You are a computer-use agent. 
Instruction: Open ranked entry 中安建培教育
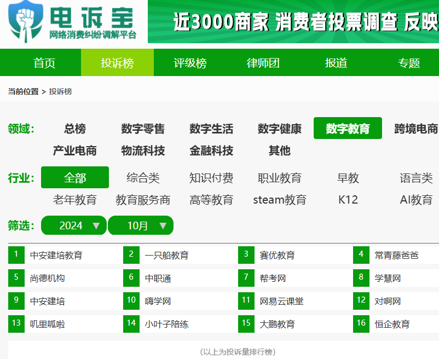[x=56, y=255]
